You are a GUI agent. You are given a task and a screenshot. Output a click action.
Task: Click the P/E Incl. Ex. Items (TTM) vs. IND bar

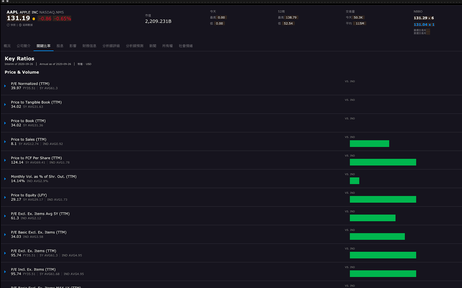[x=383, y=274]
